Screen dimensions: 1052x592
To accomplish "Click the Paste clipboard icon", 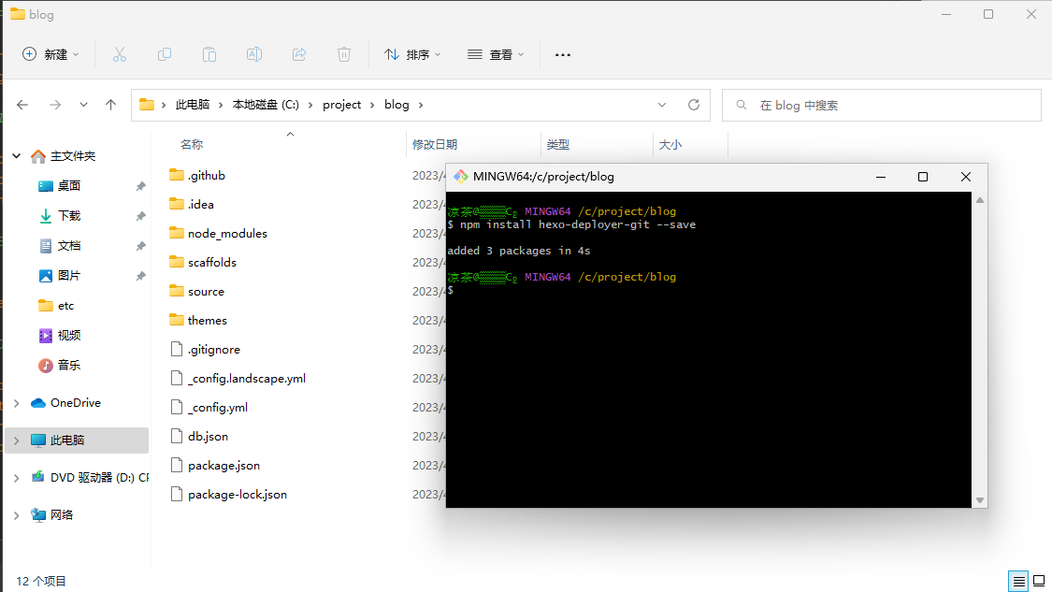I will point(209,54).
